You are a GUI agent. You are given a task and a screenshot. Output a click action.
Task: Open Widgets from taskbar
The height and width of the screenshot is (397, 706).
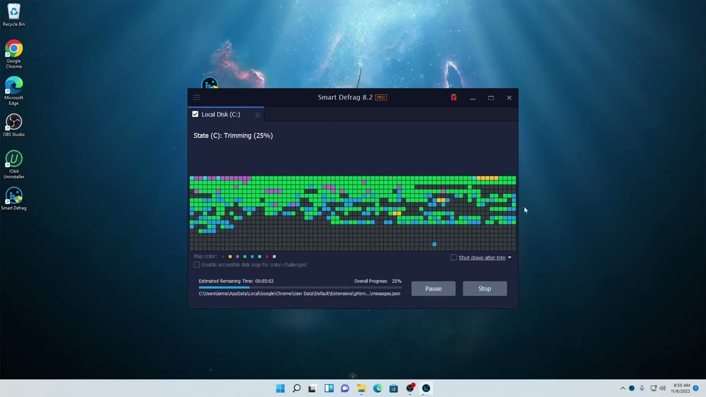click(329, 388)
